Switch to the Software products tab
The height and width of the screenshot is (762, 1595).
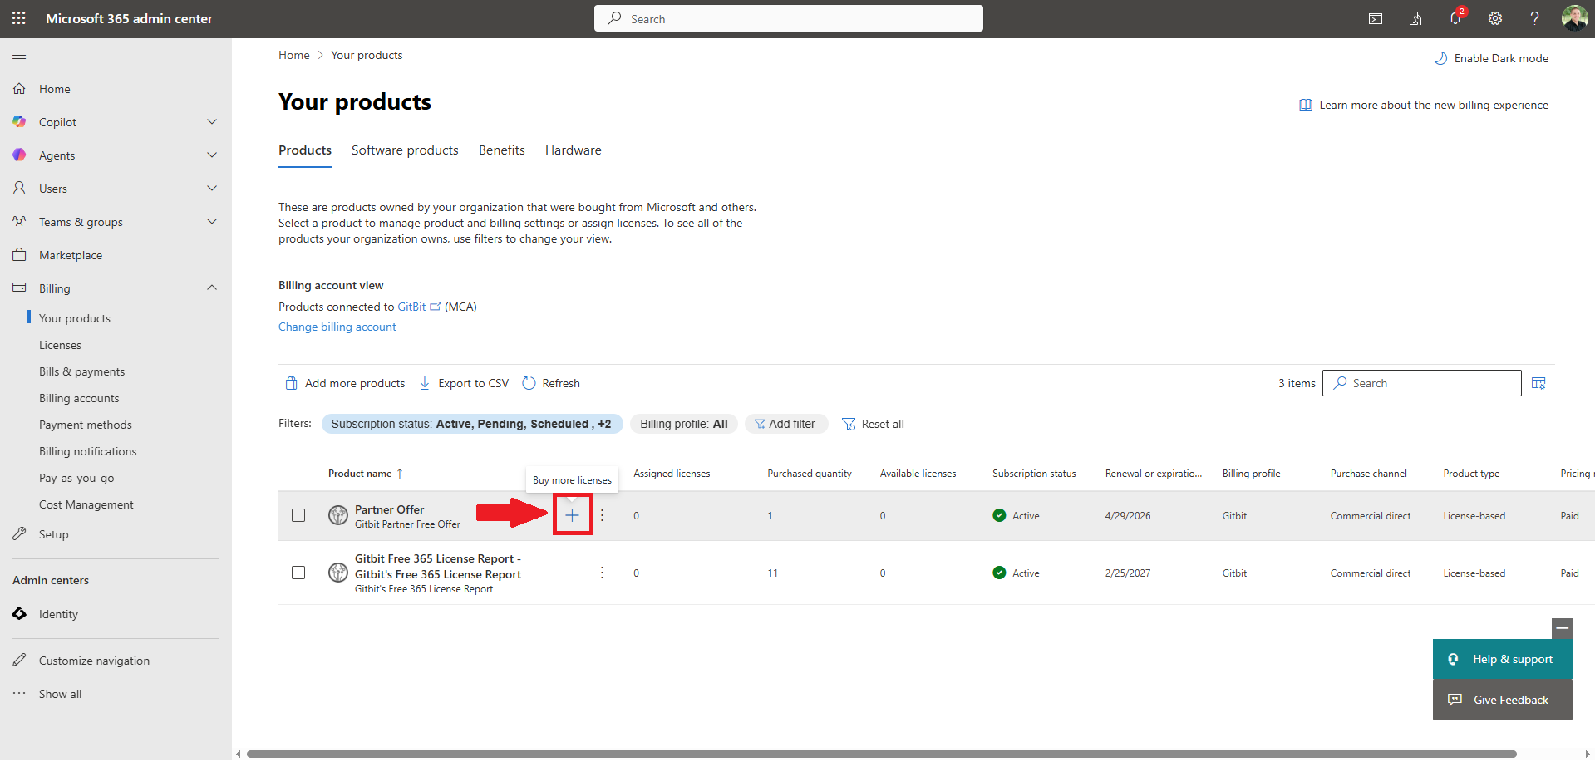[405, 150]
